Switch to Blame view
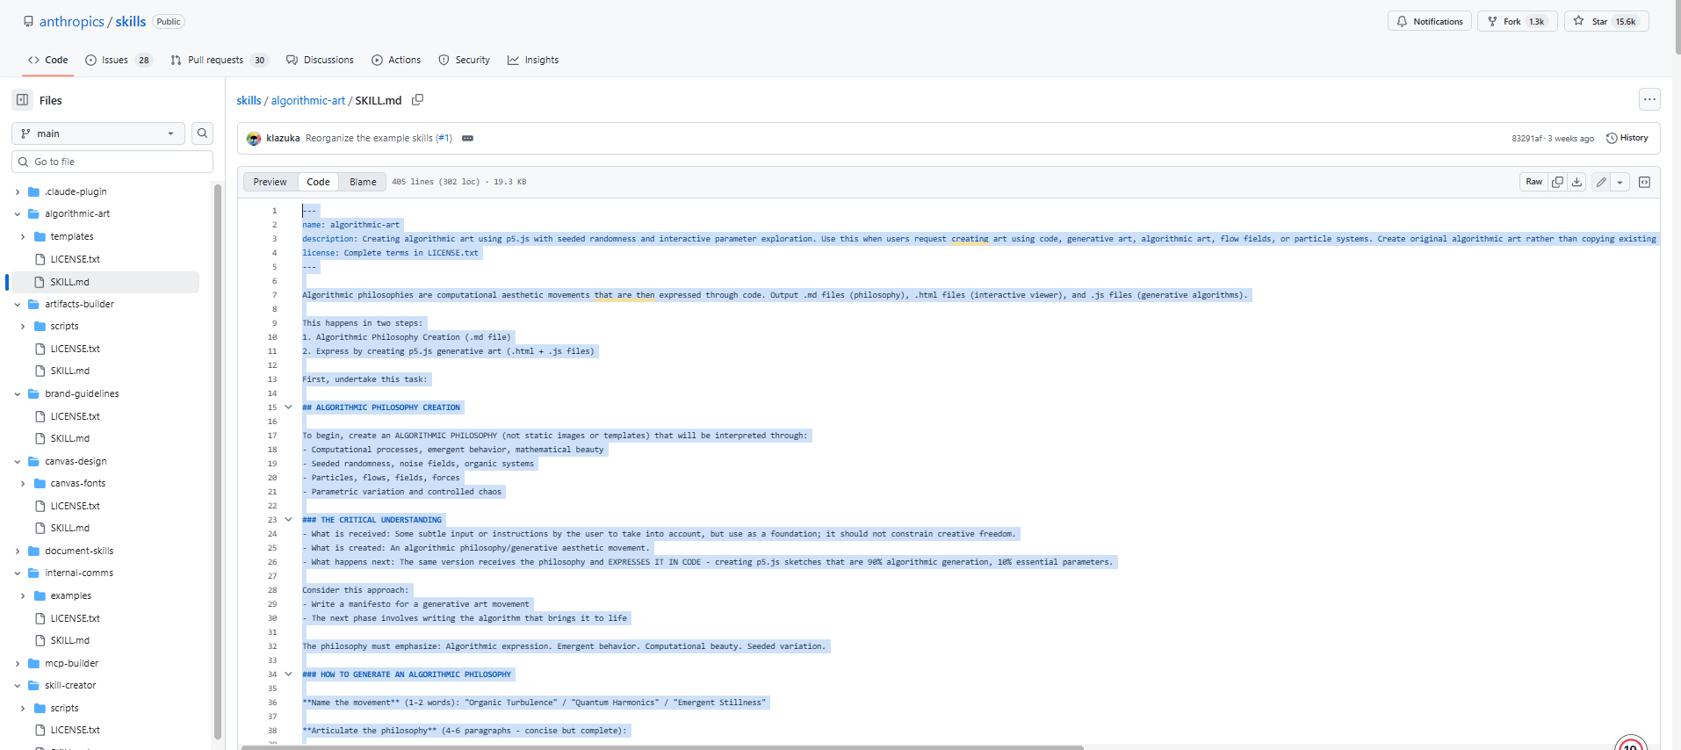Viewport: 1681px width, 750px height. pos(363,182)
